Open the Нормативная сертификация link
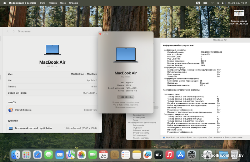250x162 pixels. [x=126, y=102]
